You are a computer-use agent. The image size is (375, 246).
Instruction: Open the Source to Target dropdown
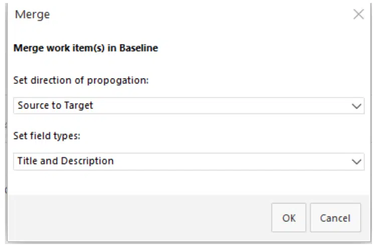189,105
